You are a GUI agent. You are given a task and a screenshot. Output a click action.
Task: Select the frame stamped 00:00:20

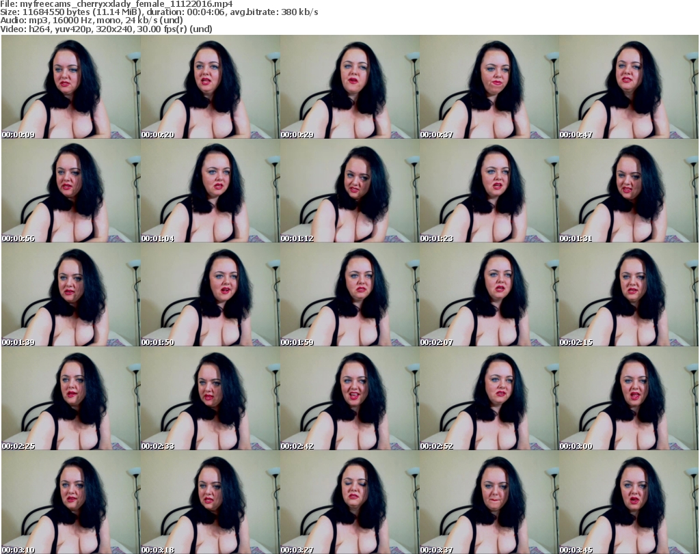(211, 87)
